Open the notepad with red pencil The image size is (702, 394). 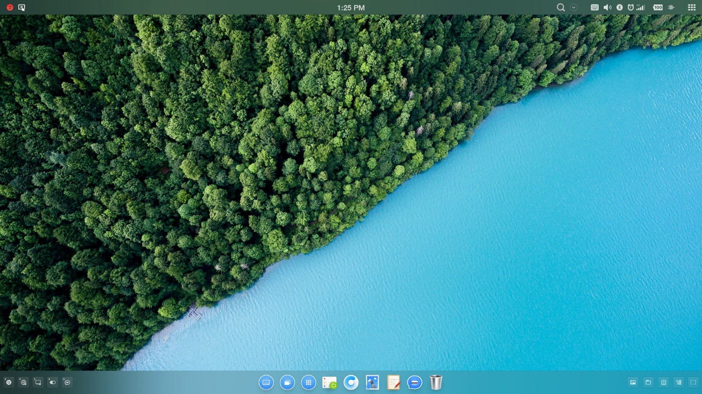point(393,382)
